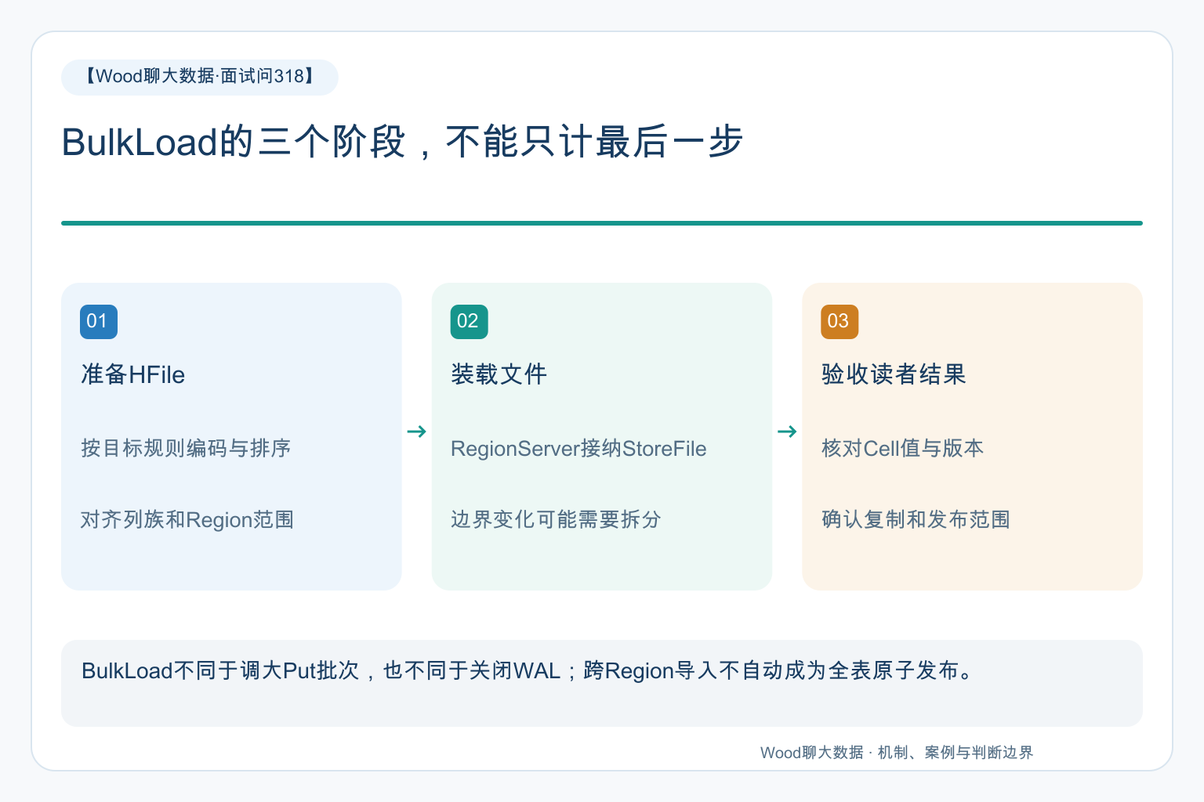Click the green 02 step badge
Viewport: 1204px width, 802px height.
[470, 321]
